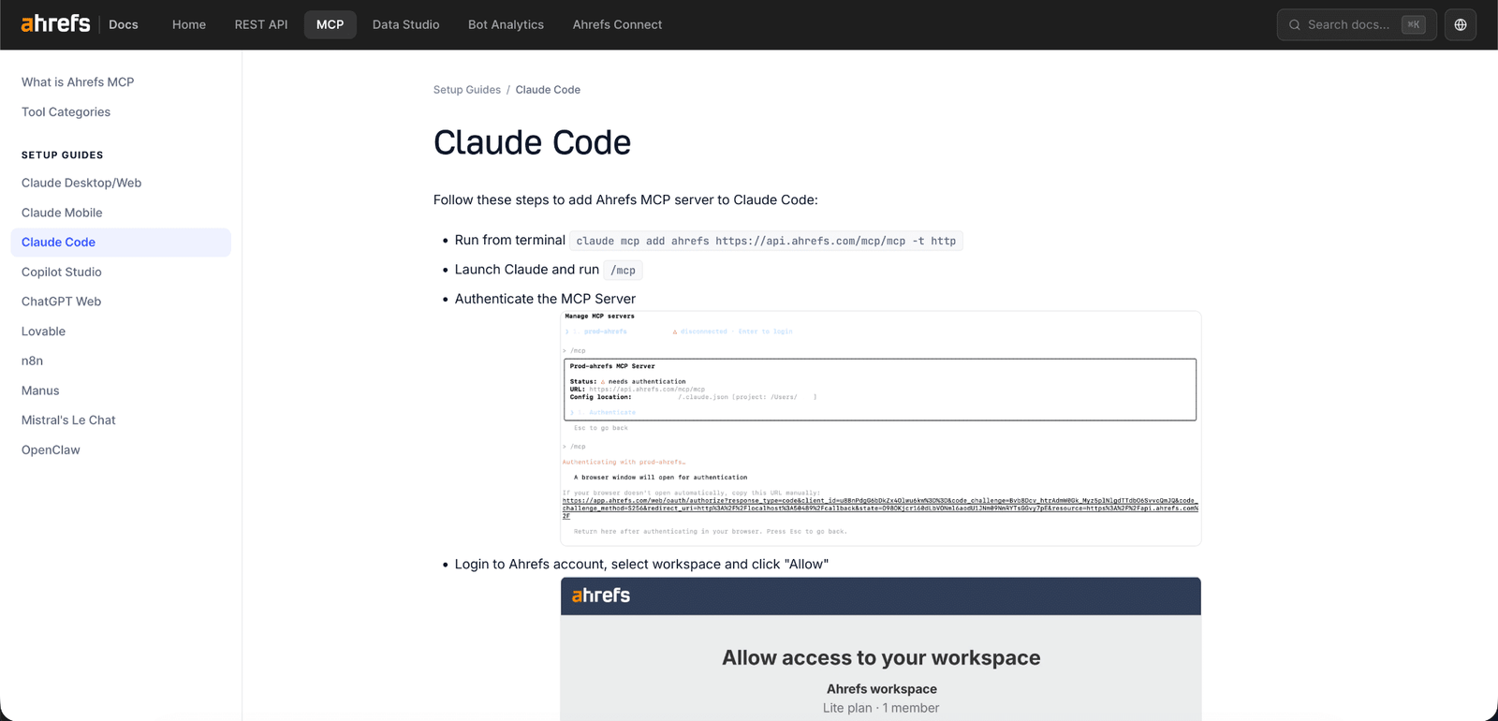This screenshot has height=721, width=1498.
Task: Open Mistral's Le Chat setup guide
Action: coord(68,420)
